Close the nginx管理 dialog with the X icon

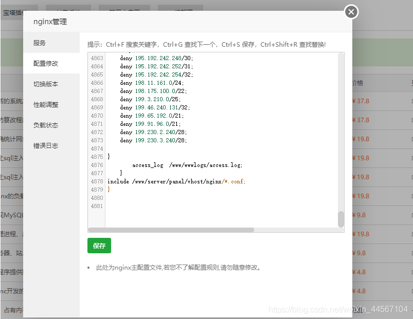[x=351, y=12]
